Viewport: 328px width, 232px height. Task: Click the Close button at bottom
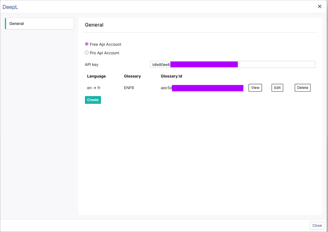317,226
